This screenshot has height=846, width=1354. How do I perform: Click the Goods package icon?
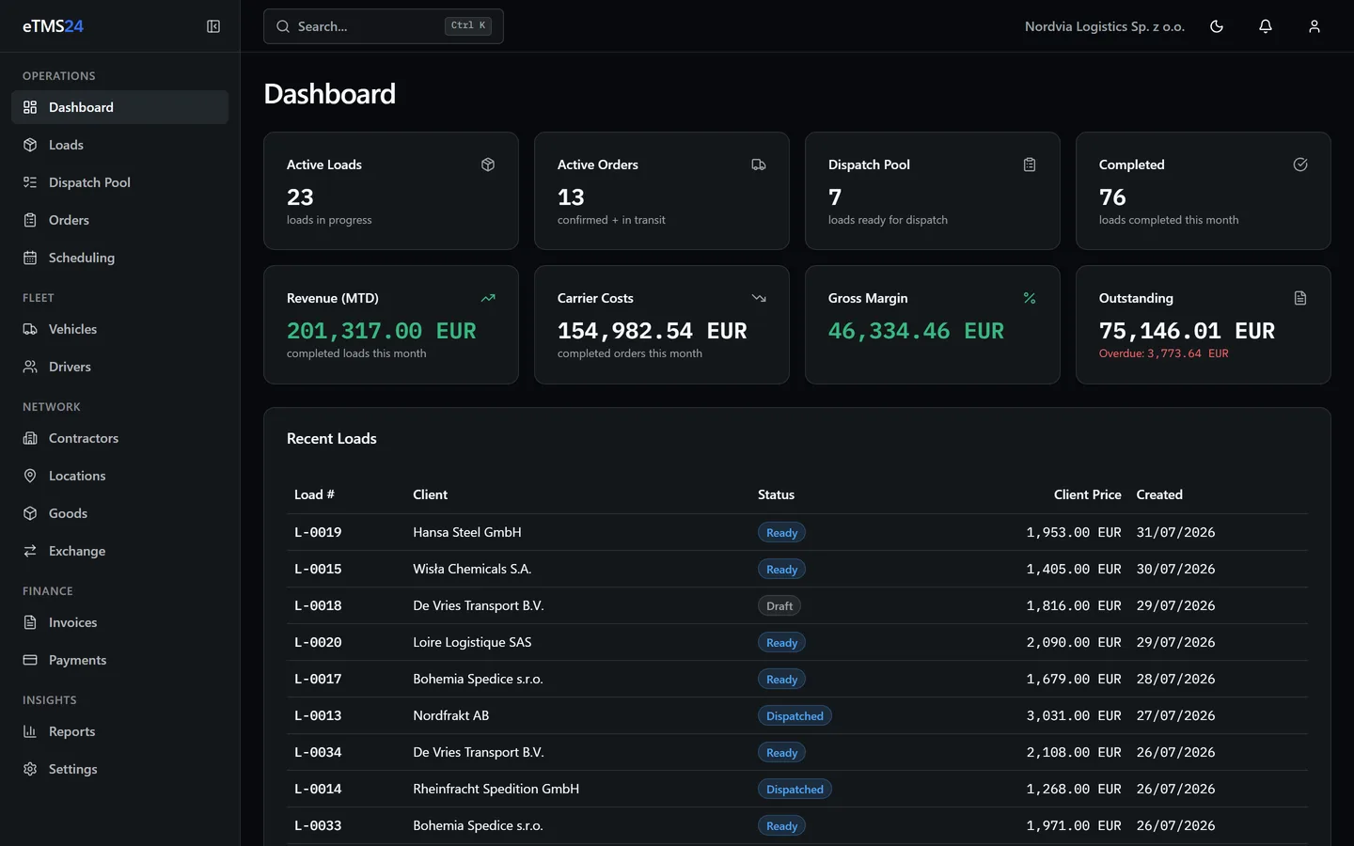30,513
